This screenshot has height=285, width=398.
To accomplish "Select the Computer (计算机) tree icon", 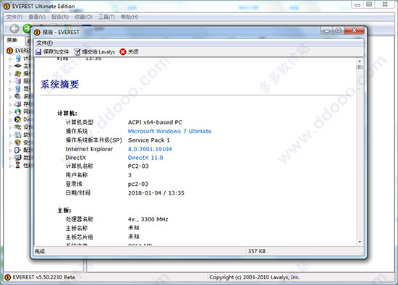I will 18,59.
